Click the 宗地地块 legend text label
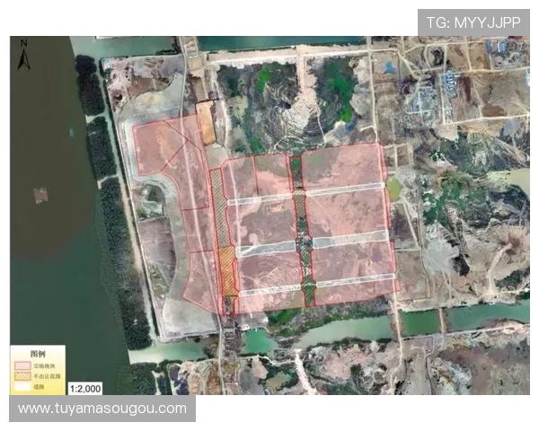This screenshot has width=539, height=431. [44, 366]
